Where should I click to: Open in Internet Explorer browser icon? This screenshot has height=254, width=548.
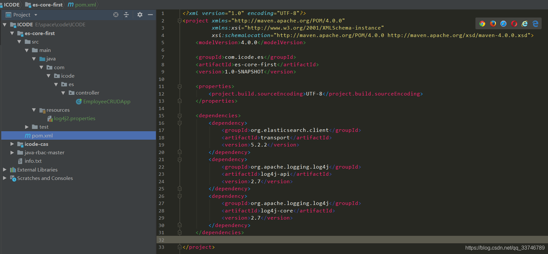pyautogui.click(x=525, y=24)
